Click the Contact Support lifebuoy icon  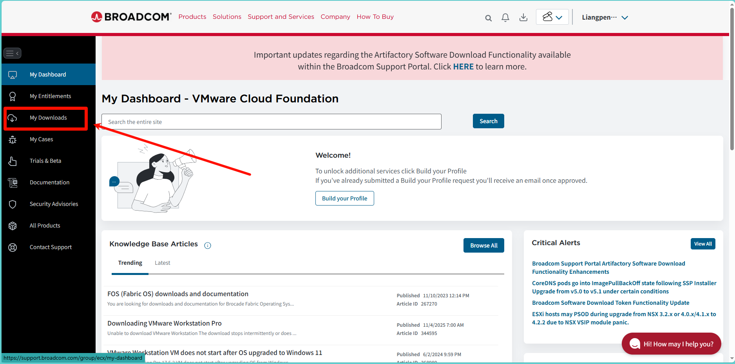point(13,247)
